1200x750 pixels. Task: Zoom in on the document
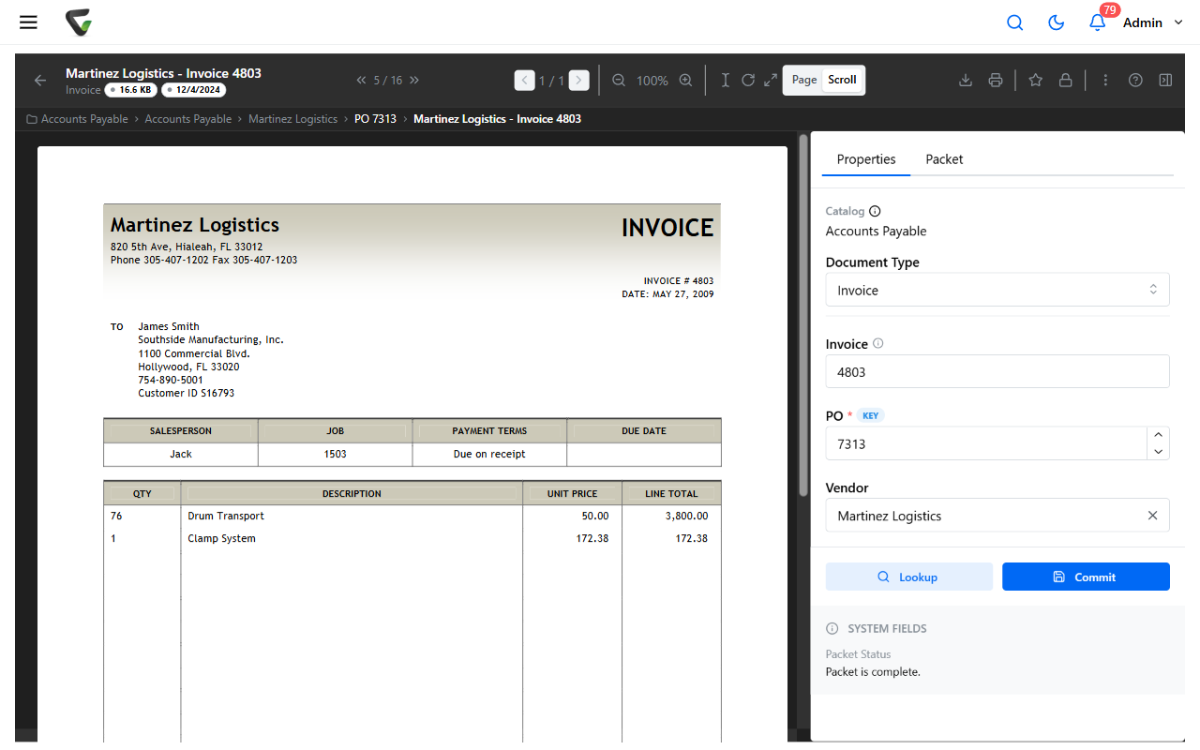[685, 81]
